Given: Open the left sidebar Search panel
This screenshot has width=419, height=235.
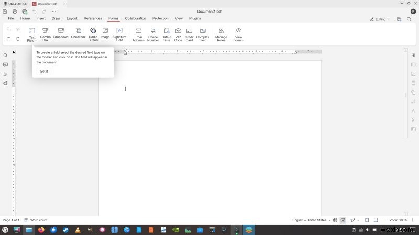Looking at the screenshot, I should click(5, 55).
